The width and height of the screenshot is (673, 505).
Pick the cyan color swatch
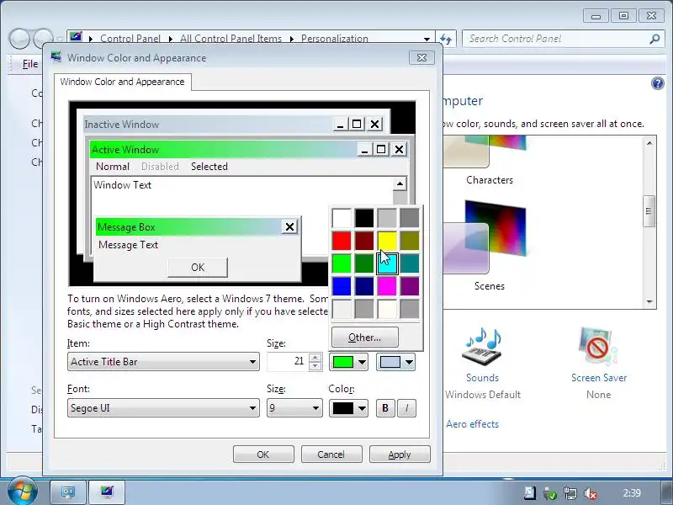click(387, 263)
